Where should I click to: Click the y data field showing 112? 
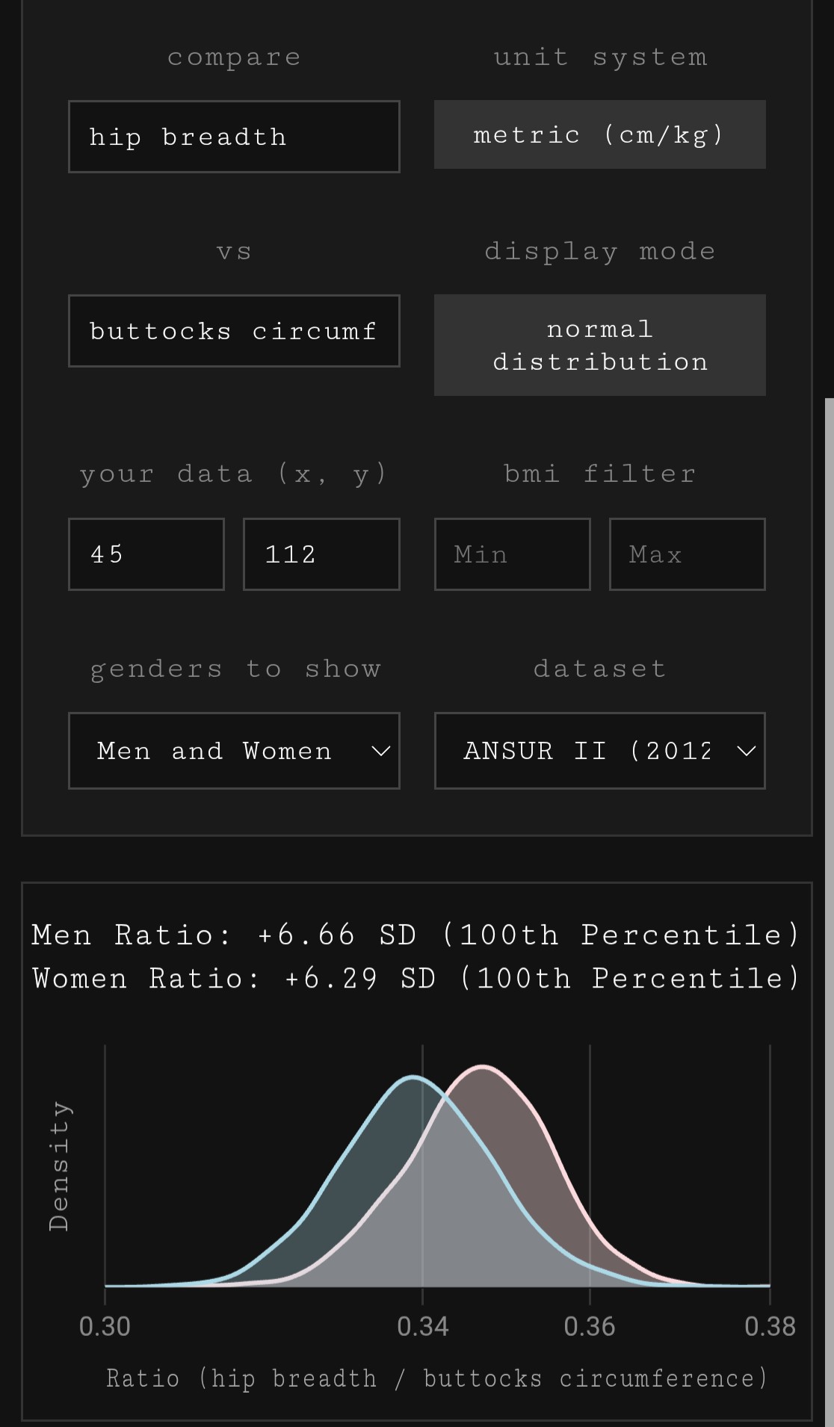tap(321, 554)
